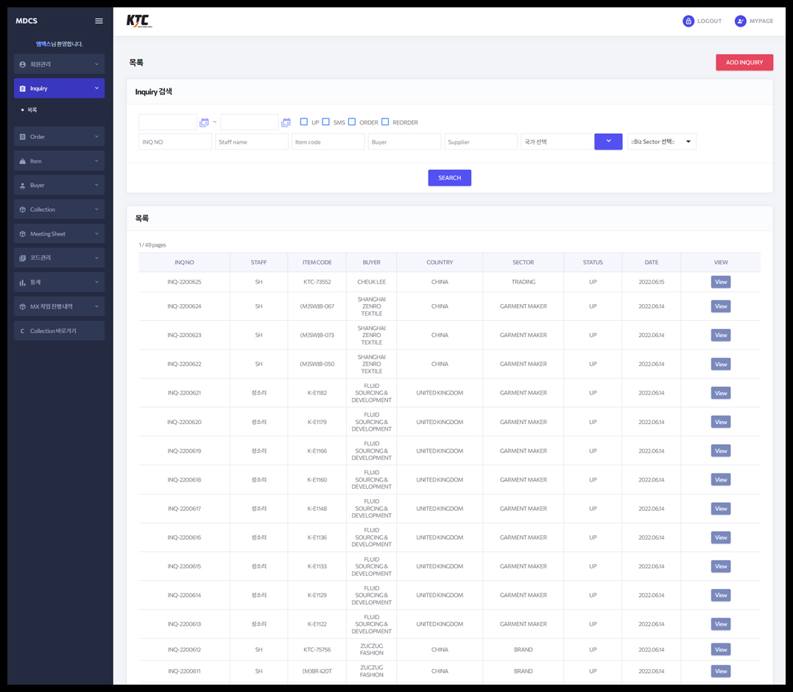Click the Collection cube icon in sidebar
This screenshot has width=793, height=692.
pos(22,209)
